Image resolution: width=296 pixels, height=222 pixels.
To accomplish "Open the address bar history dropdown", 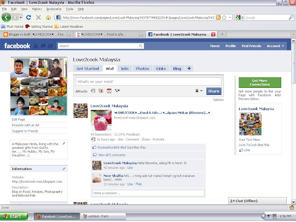I will (230, 18).
